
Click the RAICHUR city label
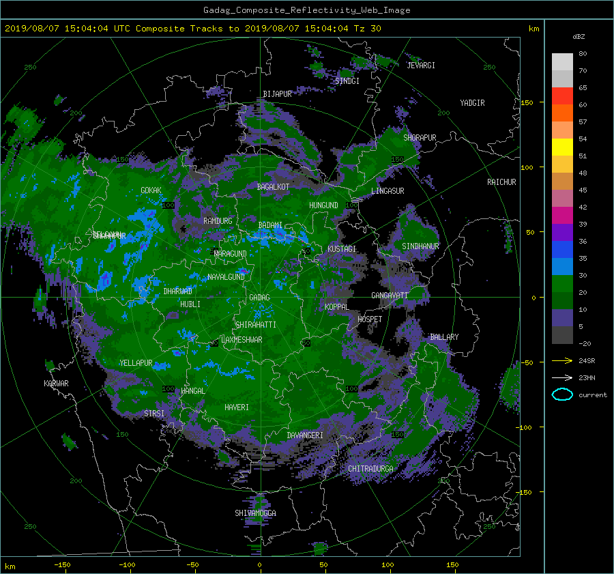[501, 182]
